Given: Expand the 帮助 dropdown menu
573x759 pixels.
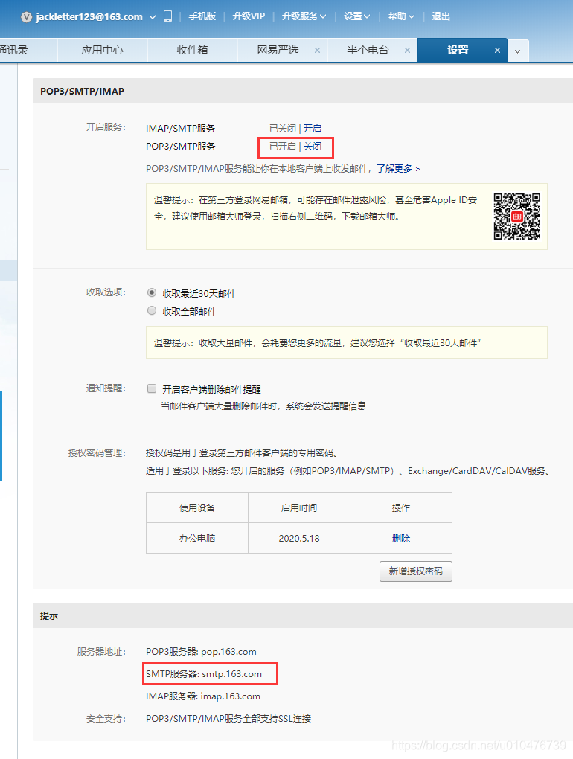Looking at the screenshot, I should (401, 16).
